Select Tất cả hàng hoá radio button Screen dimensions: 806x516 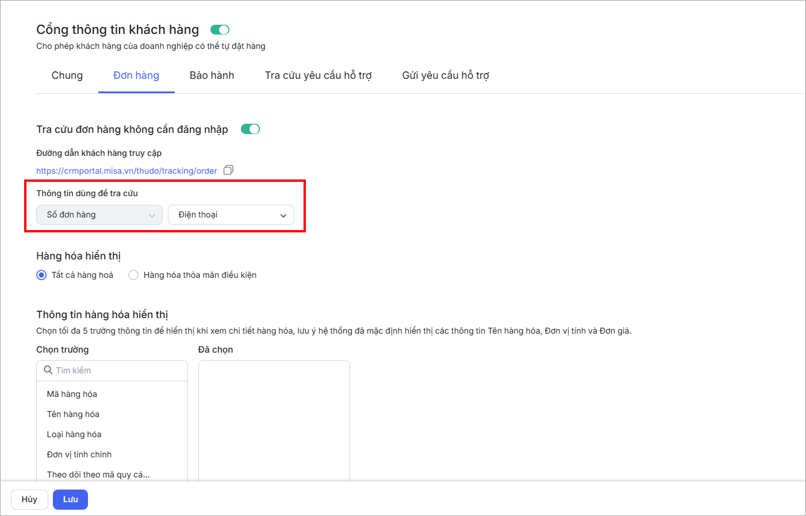click(x=41, y=275)
